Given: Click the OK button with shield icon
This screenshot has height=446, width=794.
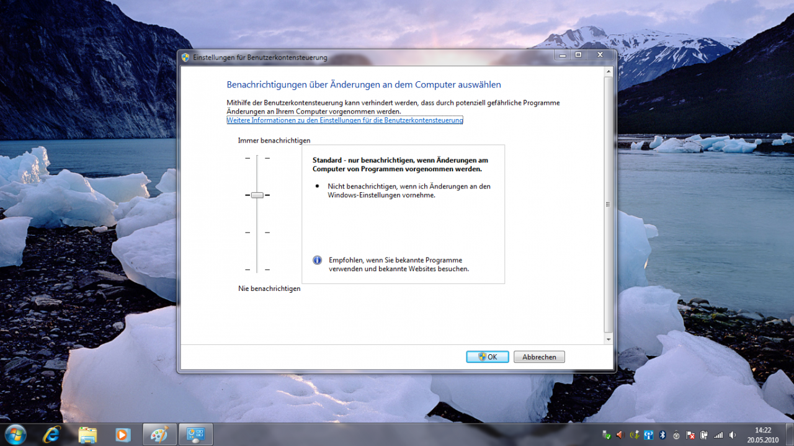Looking at the screenshot, I should click(x=488, y=357).
